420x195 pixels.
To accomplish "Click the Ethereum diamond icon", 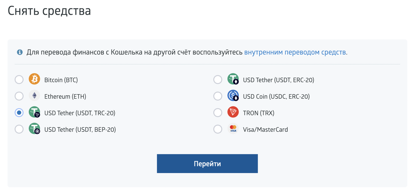I will [x=34, y=96].
